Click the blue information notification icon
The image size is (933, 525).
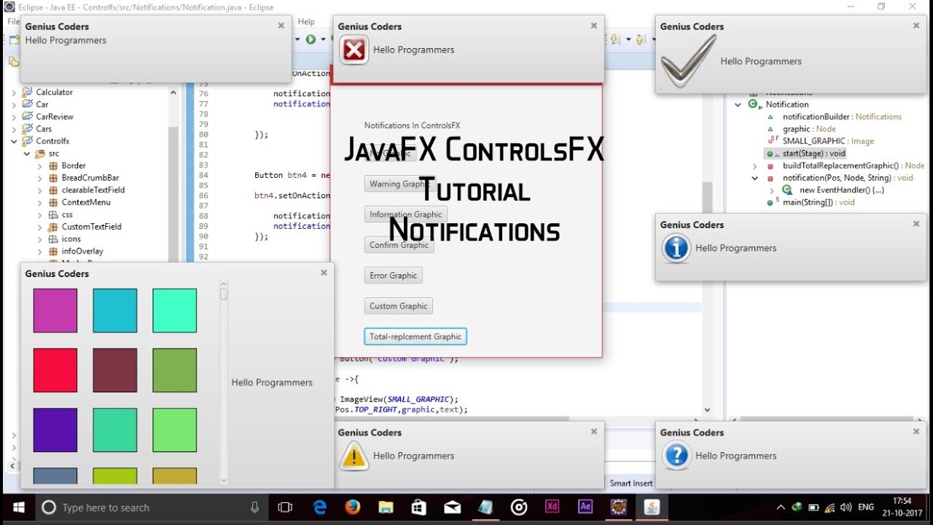tap(676, 249)
